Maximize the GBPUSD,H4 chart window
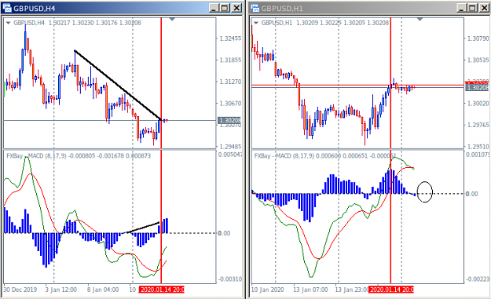The image size is (491, 299). point(225,8)
